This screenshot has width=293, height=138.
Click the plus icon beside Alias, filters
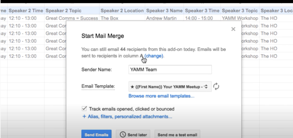point(84,116)
